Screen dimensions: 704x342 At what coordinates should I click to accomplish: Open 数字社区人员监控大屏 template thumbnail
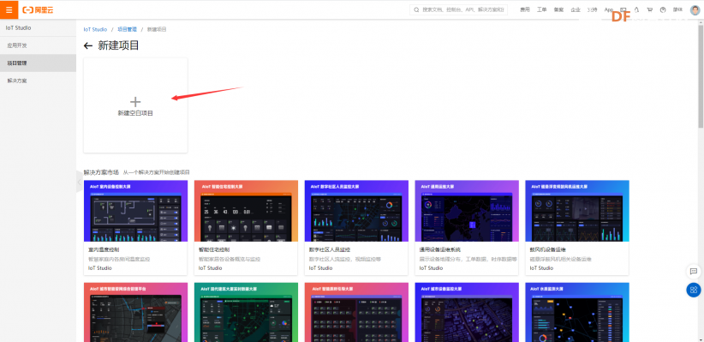point(356,211)
